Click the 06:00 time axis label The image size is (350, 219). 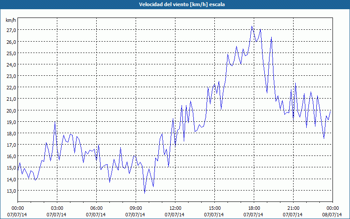coord(96,208)
